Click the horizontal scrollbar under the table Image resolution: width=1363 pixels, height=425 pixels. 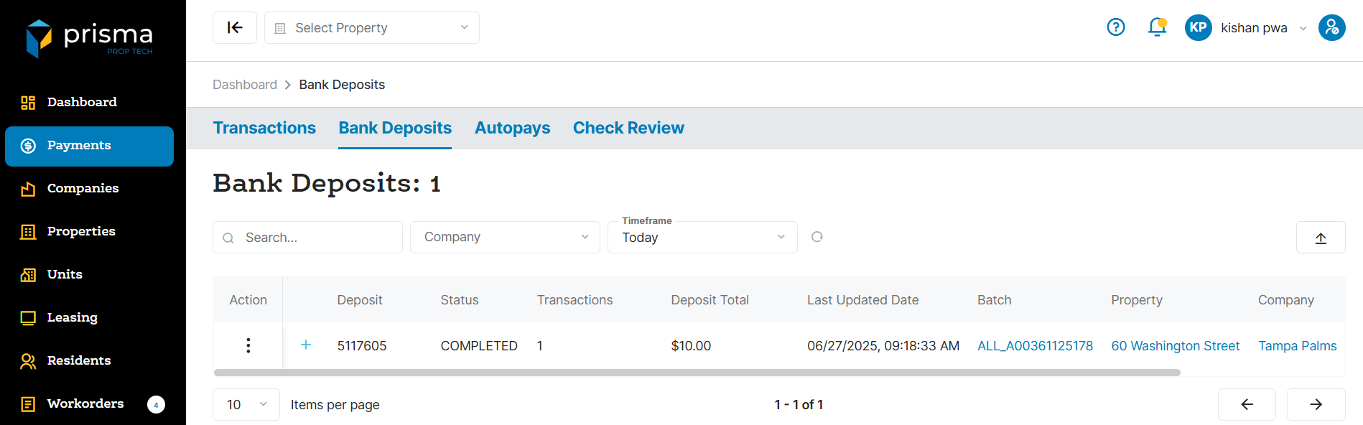click(x=697, y=373)
